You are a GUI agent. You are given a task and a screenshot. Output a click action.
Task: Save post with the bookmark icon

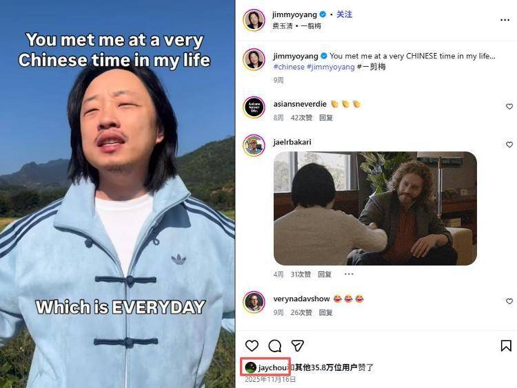[x=506, y=345]
